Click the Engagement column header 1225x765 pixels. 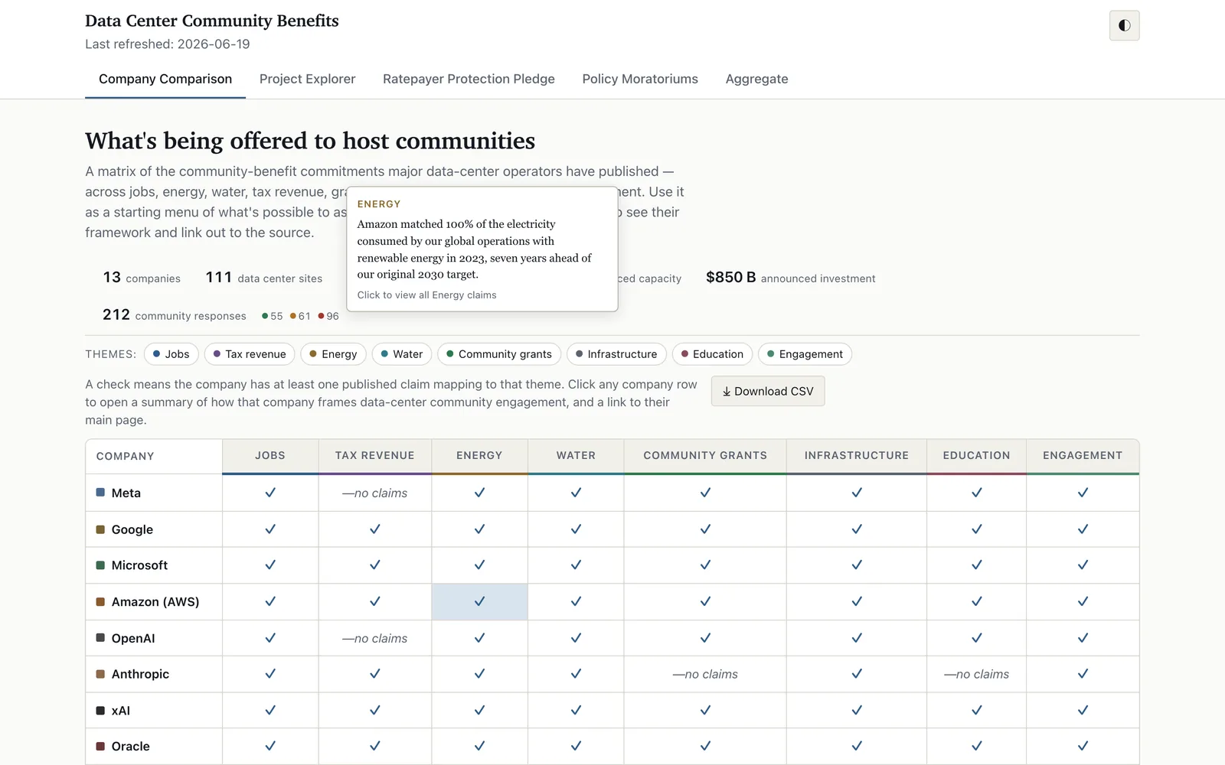1083,456
